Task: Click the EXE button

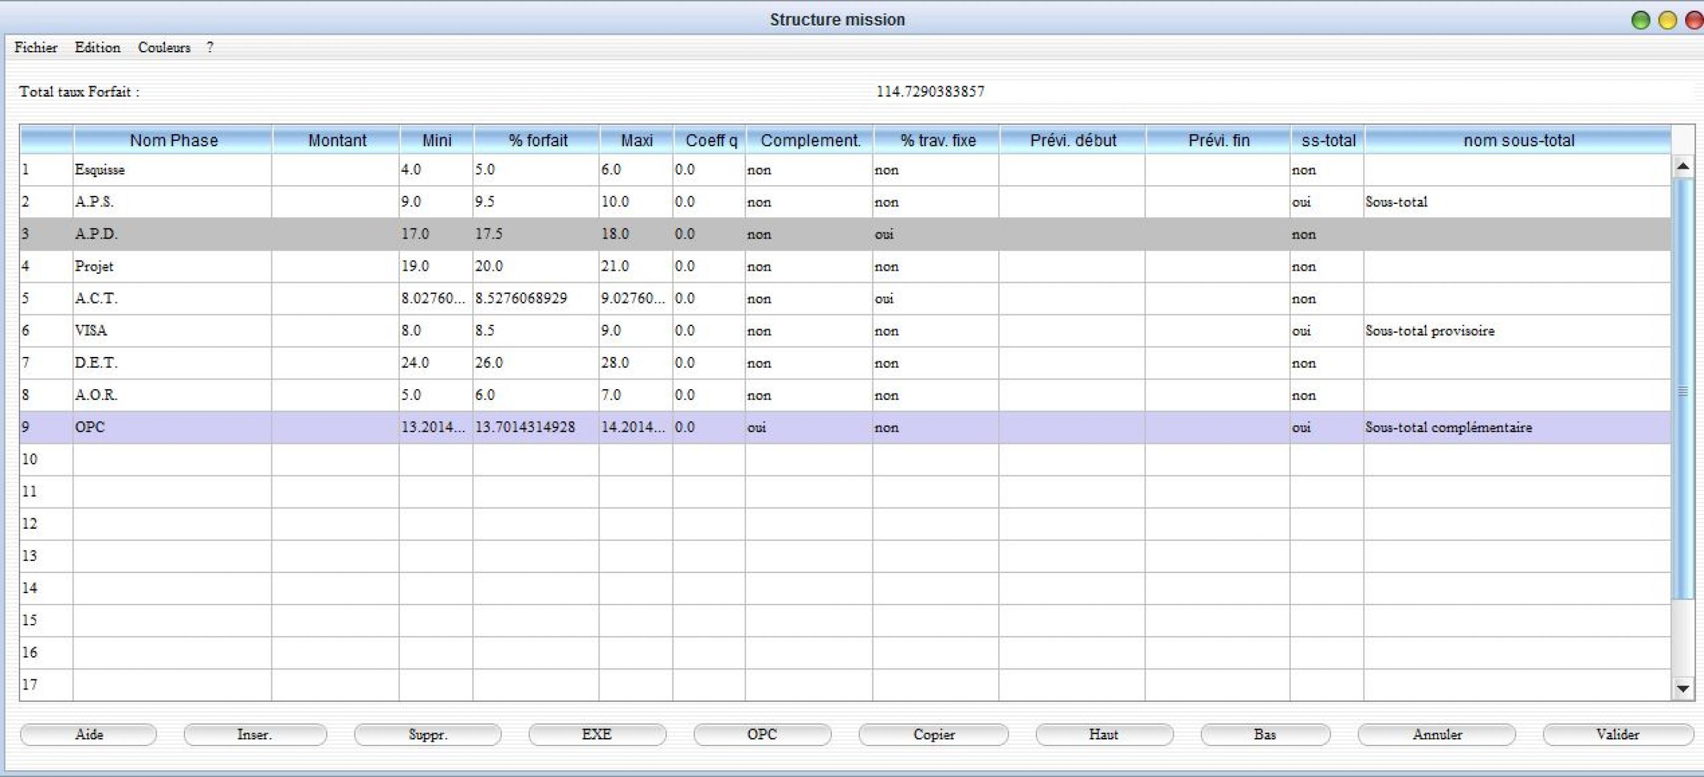Action: (x=597, y=734)
